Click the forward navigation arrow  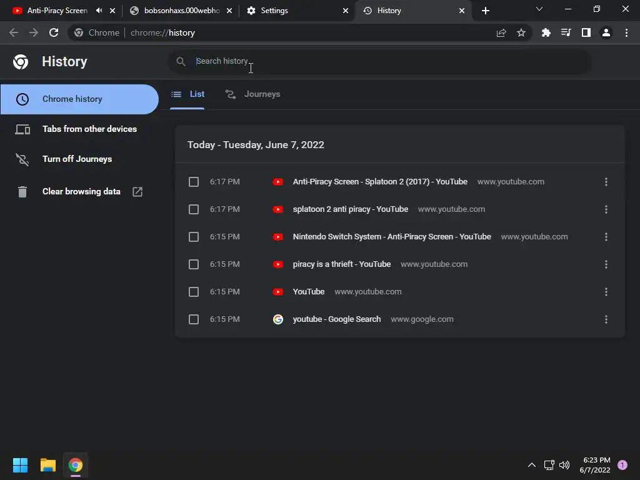(x=34, y=32)
